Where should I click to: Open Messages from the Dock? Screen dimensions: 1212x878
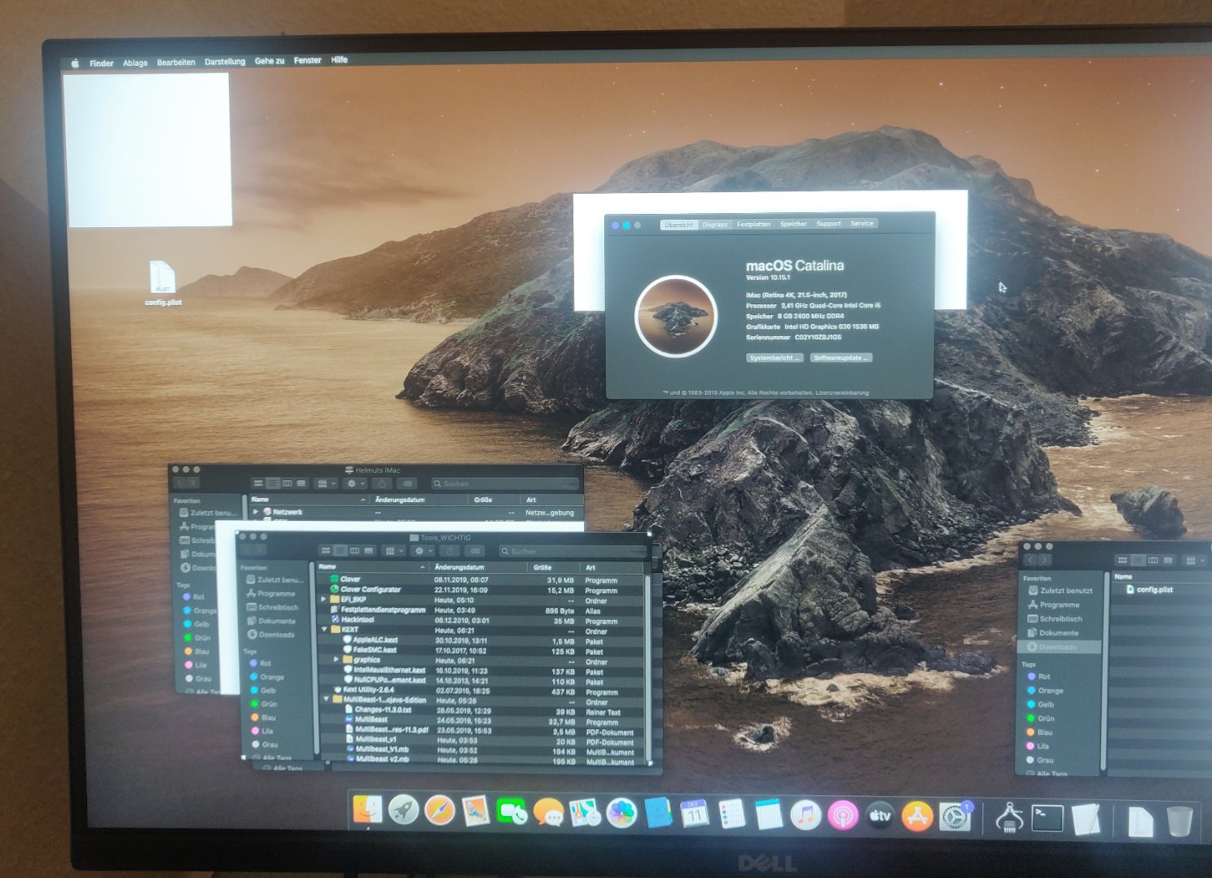pyautogui.click(x=548, y=812)
